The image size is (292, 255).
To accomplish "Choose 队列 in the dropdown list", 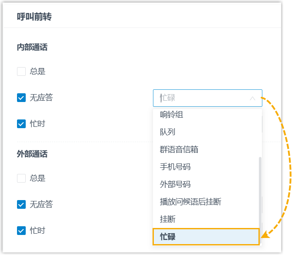I will (x=168, y=132).
